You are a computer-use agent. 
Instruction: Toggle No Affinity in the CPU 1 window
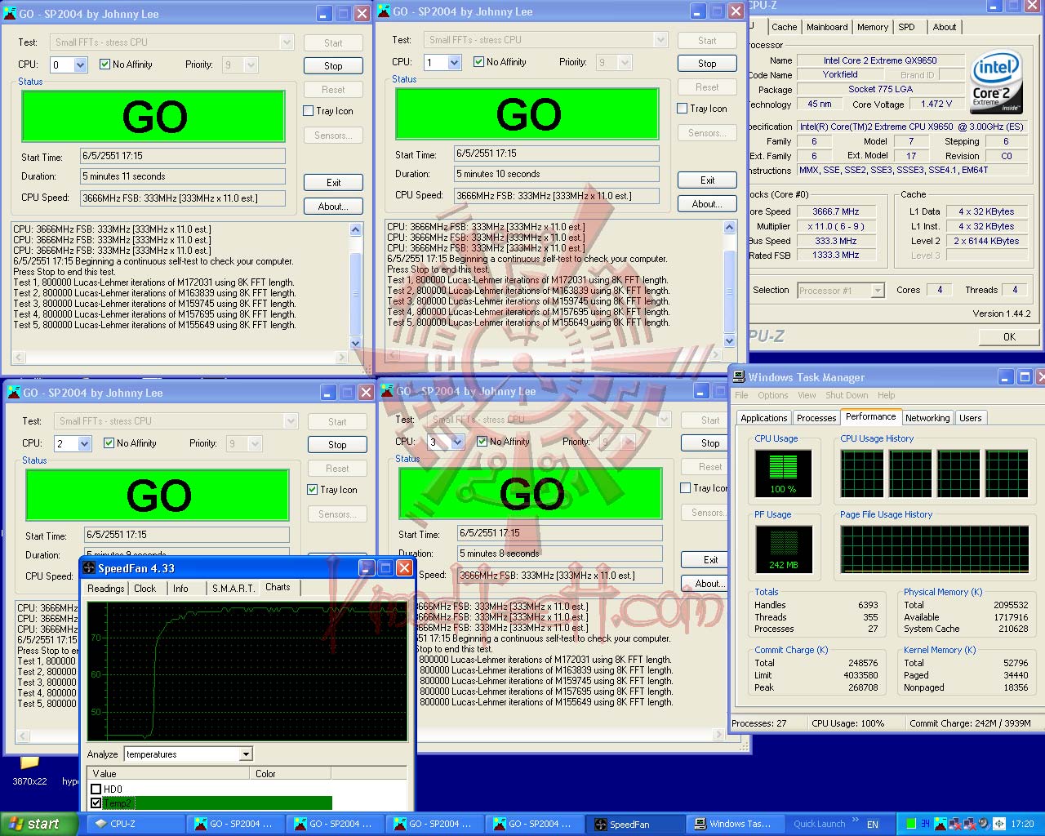[x=478, y=62]
